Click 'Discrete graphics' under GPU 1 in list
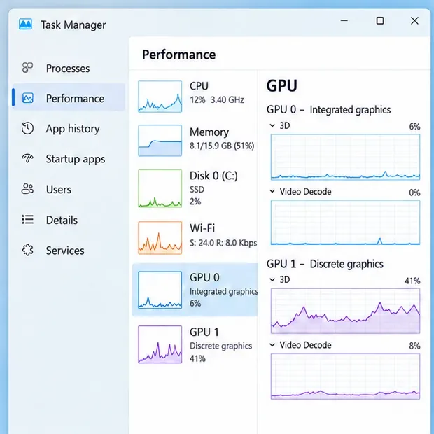The width and height of the screenshot is (434, 434). [221, 346]
